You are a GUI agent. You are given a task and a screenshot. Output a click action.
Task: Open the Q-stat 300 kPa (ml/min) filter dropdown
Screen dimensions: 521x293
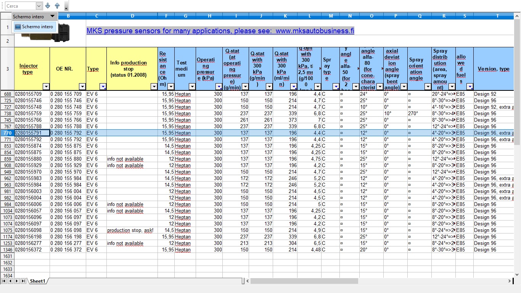[x=293, y=87]
